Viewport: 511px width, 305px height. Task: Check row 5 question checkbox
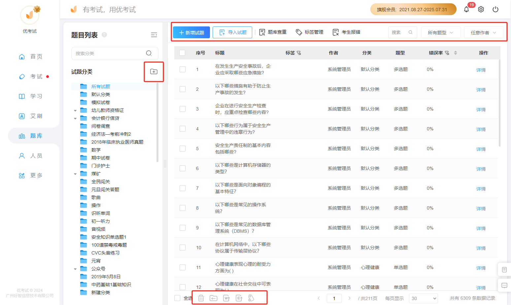tap(183, 149)
